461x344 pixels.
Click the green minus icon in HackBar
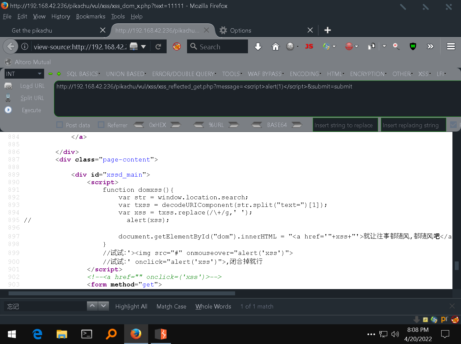click(x=50, y=74)
